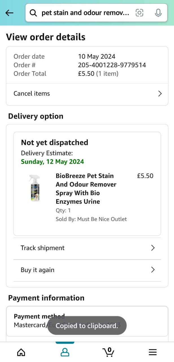Tap Buy it again label
The height and width of the screenshot is (362, 174).
pyautogui.click(x=37, y=270)
